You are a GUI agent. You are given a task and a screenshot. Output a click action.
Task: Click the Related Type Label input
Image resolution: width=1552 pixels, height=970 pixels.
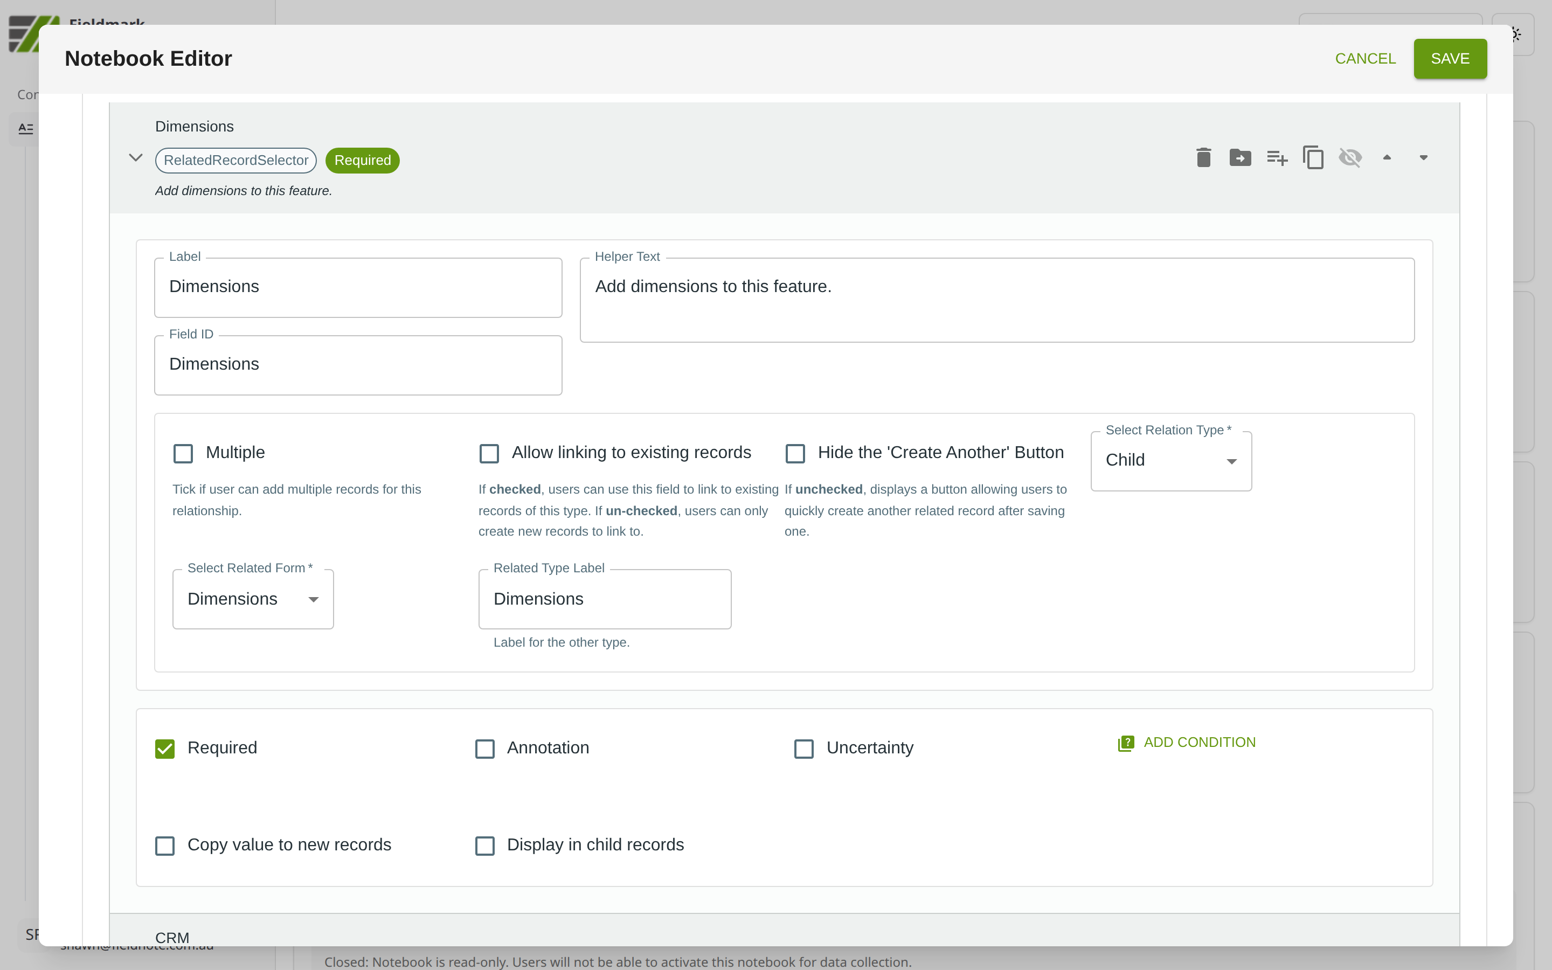(604, 599)
